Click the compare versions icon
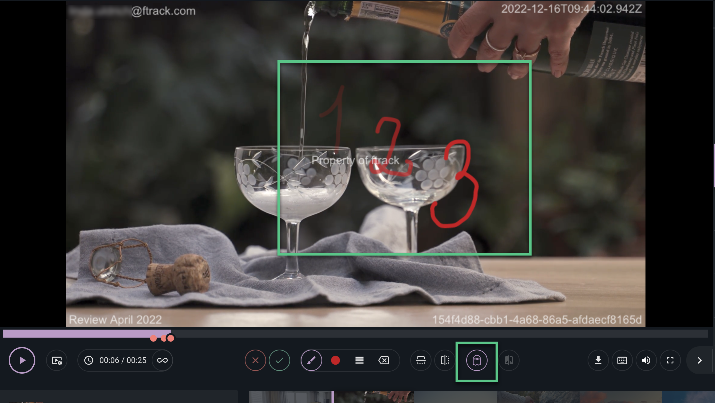 click(x=509, y=360)
